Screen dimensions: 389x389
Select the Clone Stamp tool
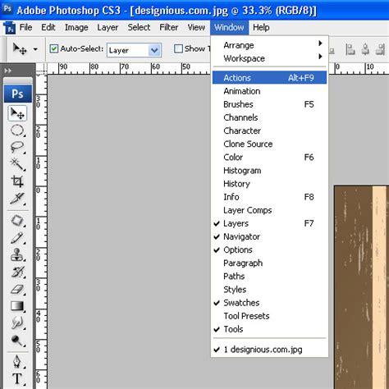(17, 254)
